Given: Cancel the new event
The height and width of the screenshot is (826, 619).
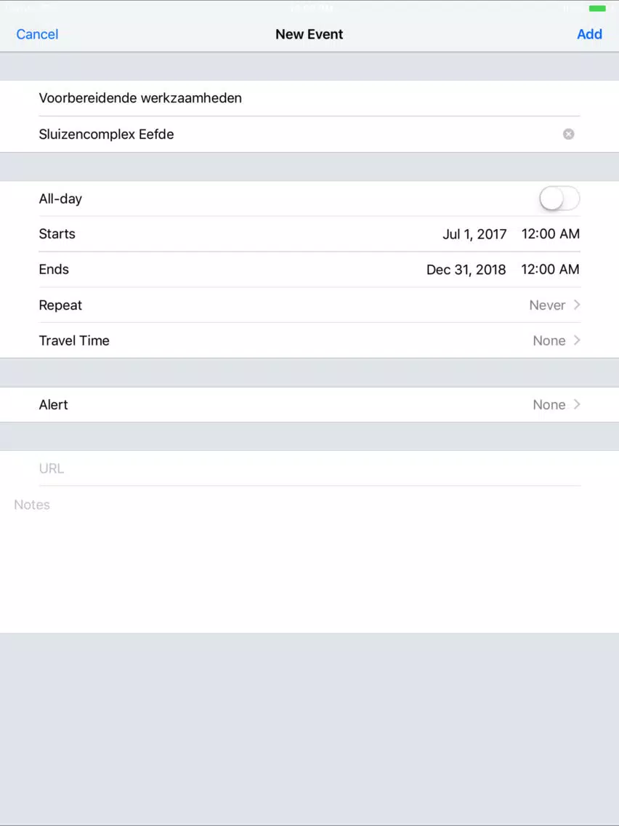Looking at the screenshot, I should pyautogui.click(x=37, y=34).
